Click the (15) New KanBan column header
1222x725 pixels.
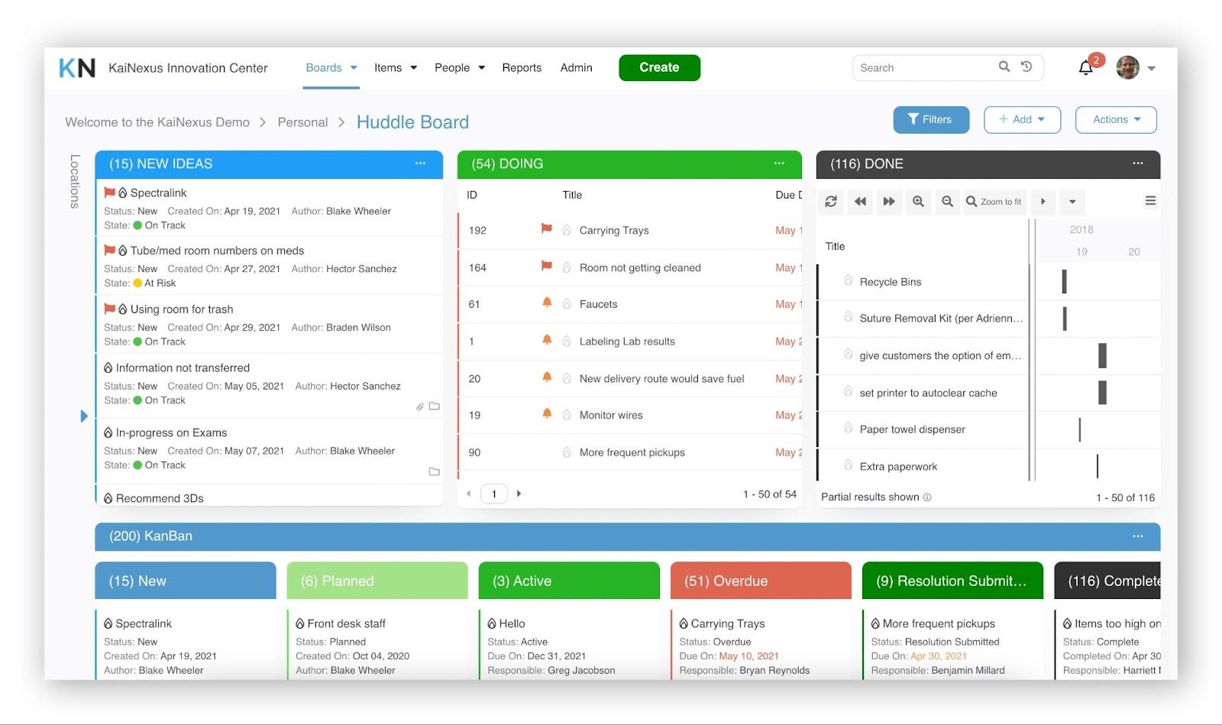coord(186,581)
